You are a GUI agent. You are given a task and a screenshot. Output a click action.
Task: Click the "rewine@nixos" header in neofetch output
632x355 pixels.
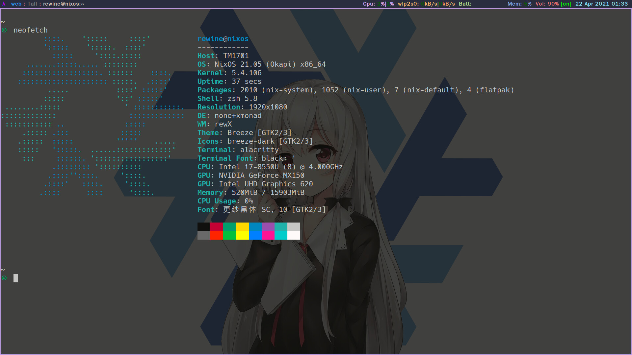(223, 39)
